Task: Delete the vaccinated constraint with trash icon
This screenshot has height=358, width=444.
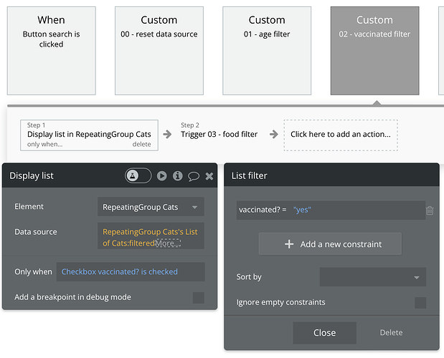Action: (430, 211)
